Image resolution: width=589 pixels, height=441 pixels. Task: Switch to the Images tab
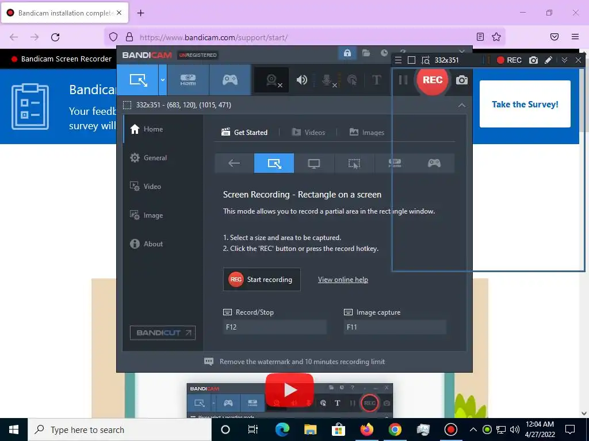(x=366, y=133)
